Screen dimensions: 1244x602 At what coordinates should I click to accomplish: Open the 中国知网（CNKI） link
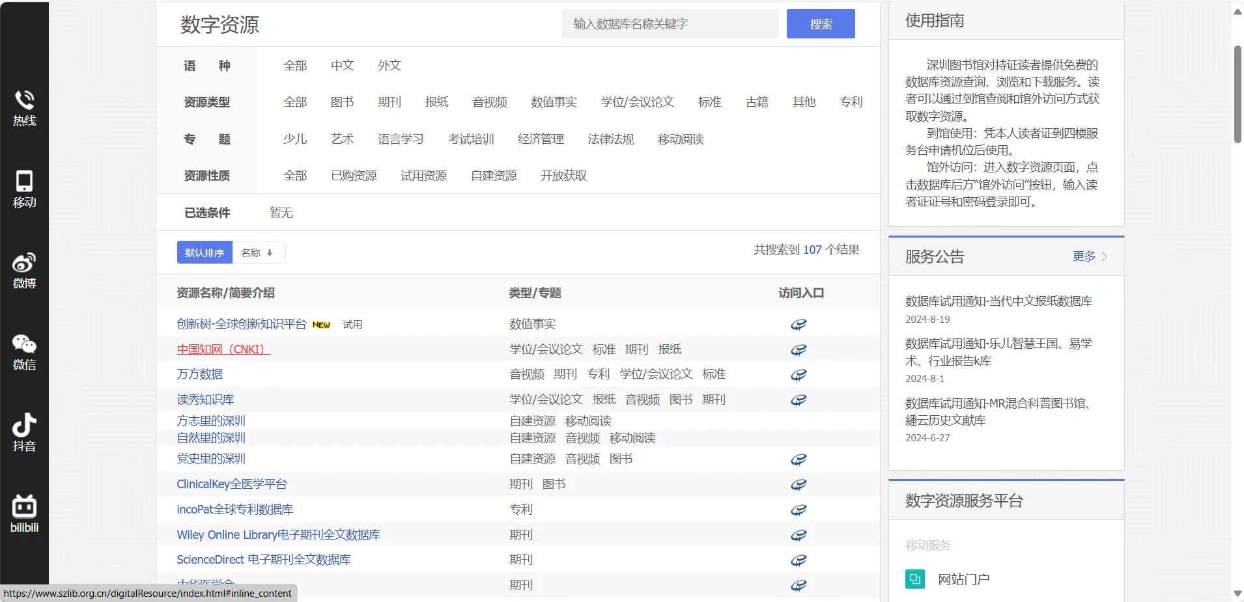pyautogui.click(x=223, y=349)
